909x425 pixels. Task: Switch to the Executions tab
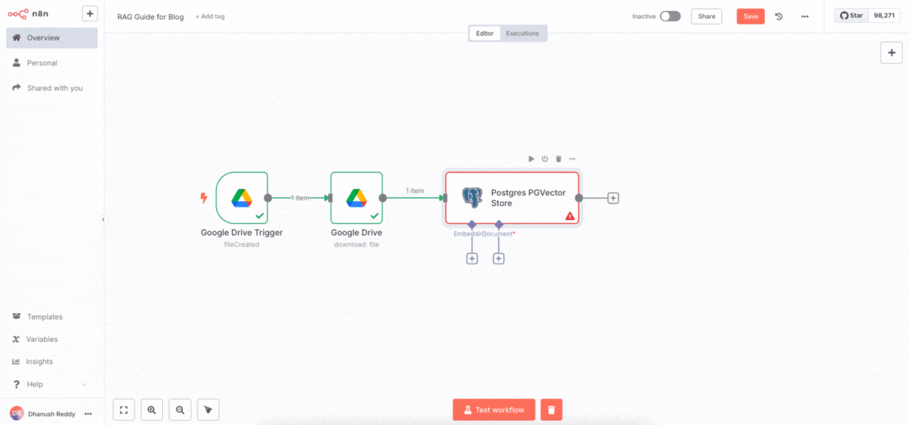pos(522,33)
